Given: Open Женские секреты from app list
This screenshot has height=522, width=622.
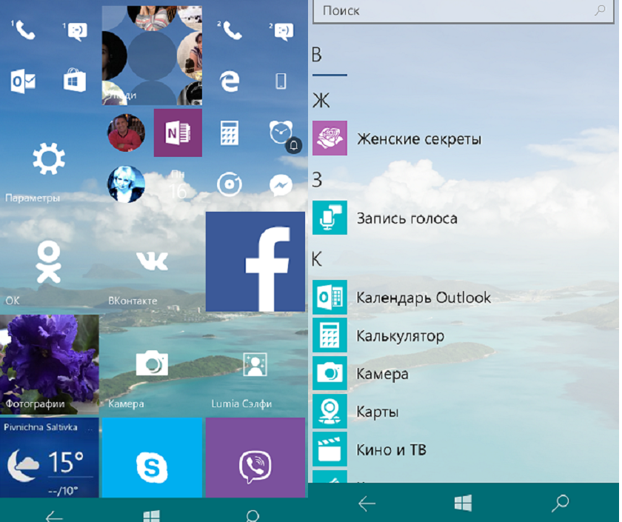Looking at the screenshot, I should pyautogui.click(x=419, y=139).
